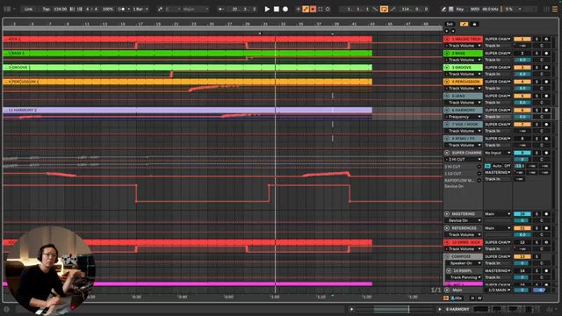Click the info view icon at bottom left
Image resolution: width=562 pixels, height=316 pixels.
(6, 309)
